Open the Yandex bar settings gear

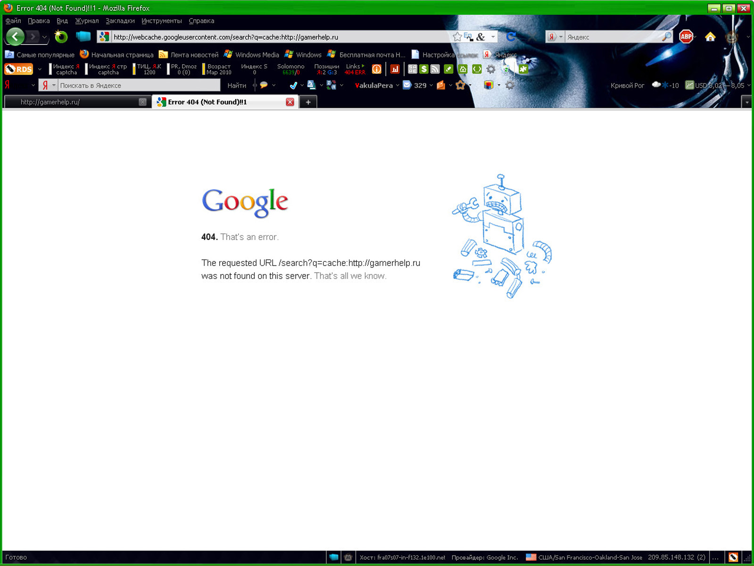coord(510,85)
